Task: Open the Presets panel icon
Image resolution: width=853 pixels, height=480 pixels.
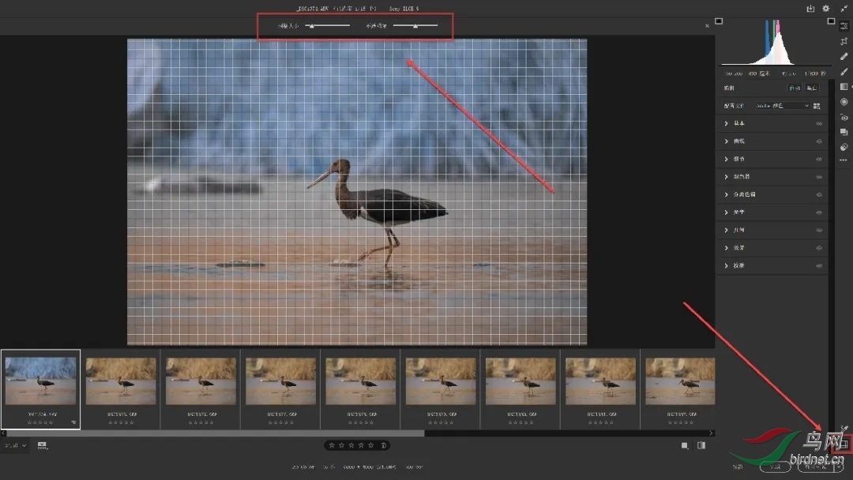Action: 844,132
